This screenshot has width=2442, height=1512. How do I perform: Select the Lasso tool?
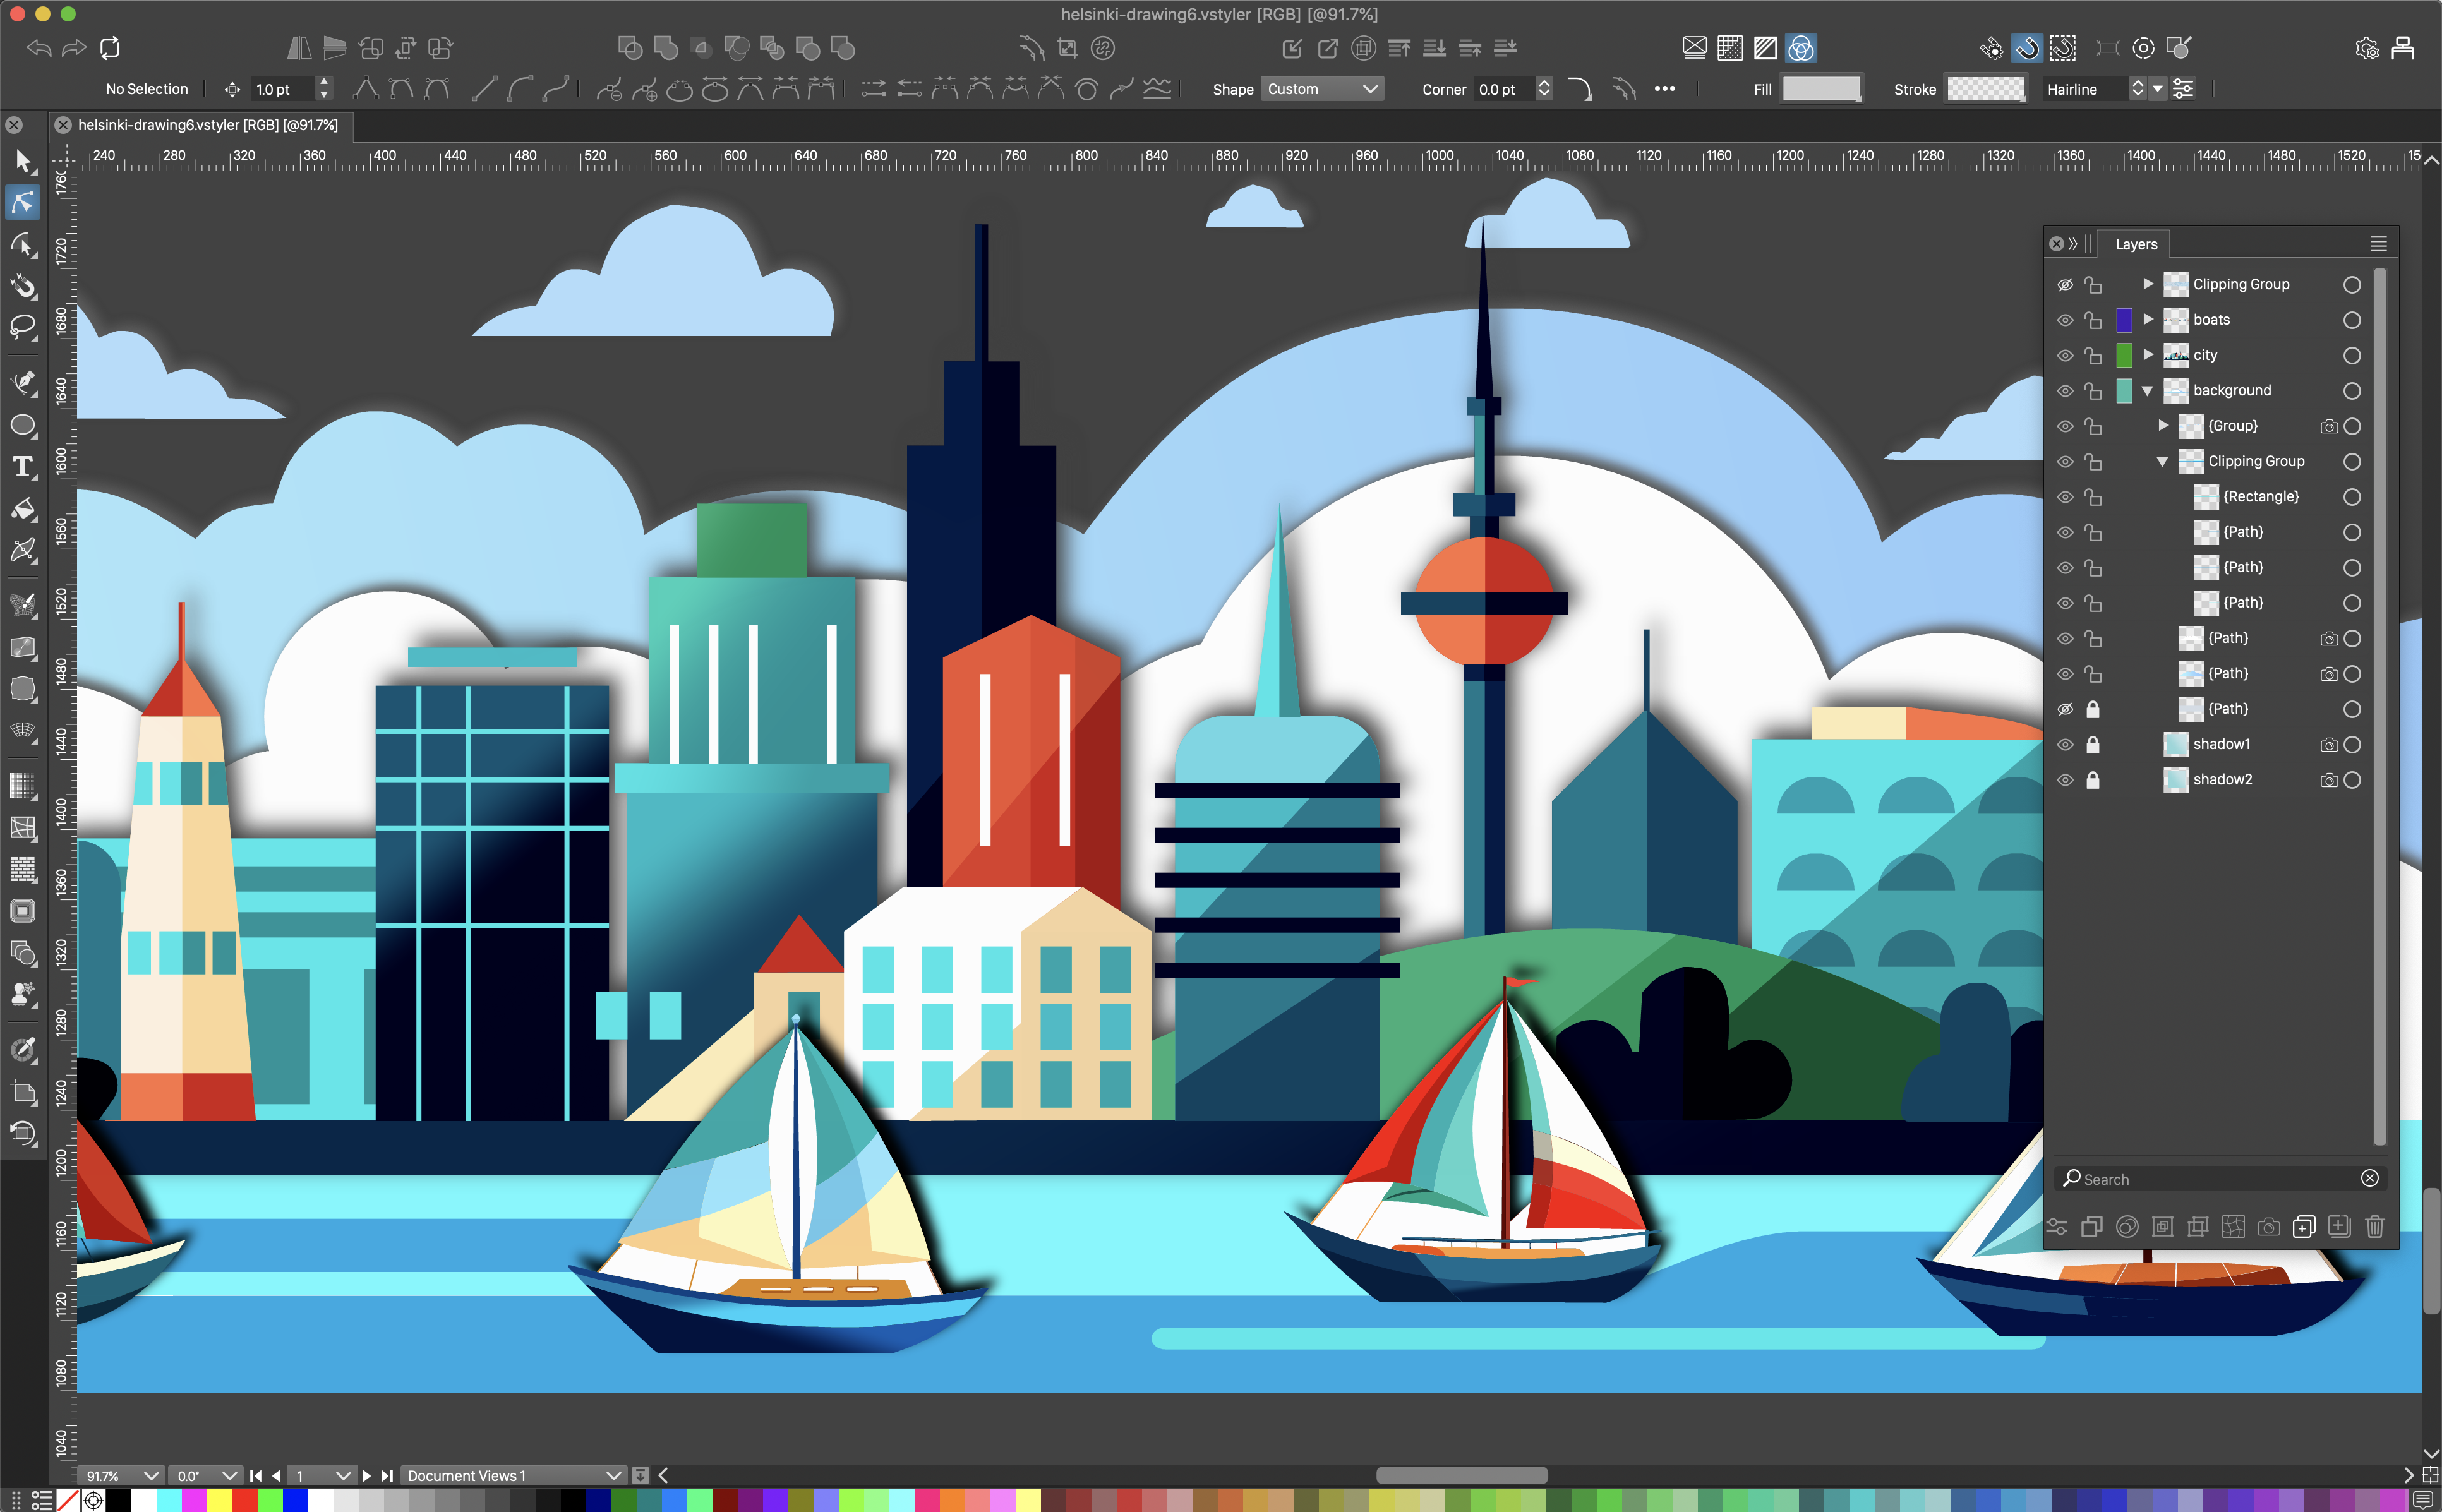point(23,327)
